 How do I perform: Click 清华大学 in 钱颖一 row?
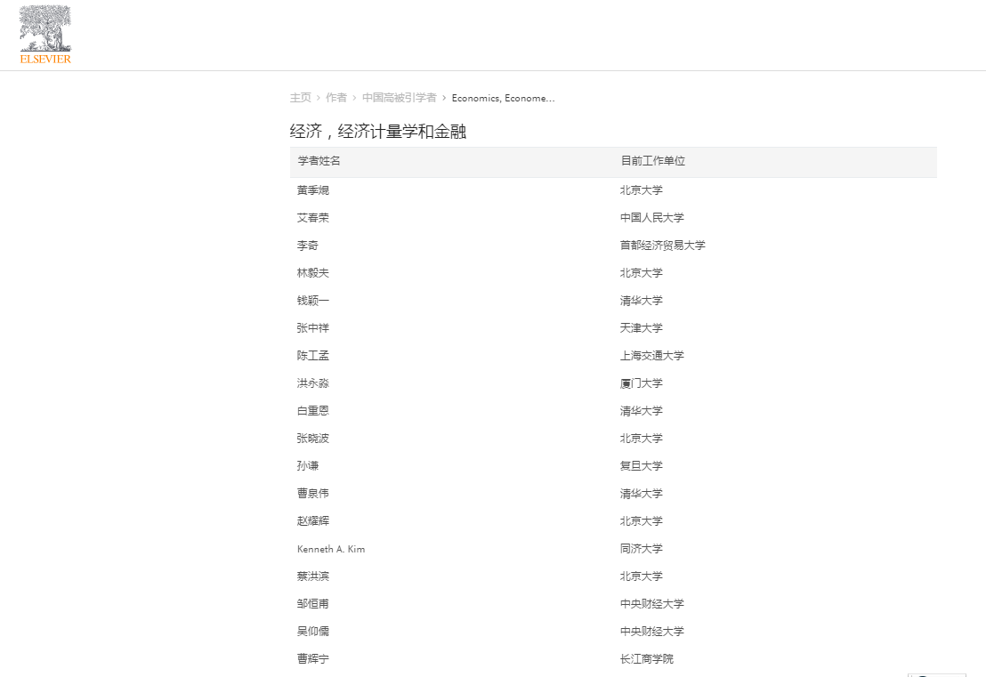[x=642, y=301]
